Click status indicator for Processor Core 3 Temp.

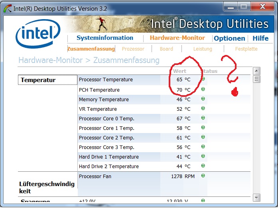(203, 147)
